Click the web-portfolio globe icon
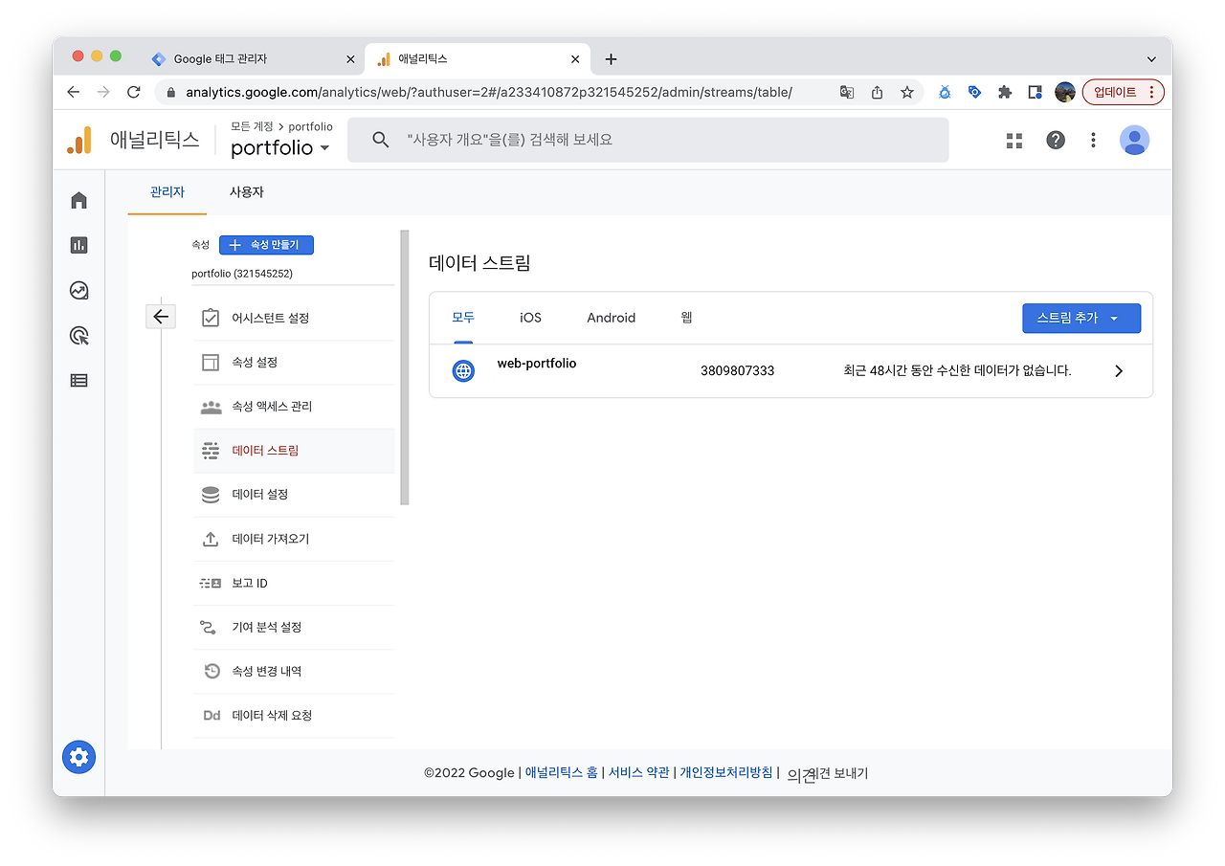Viewport: 1225px width, 866px height. [463, 370]
